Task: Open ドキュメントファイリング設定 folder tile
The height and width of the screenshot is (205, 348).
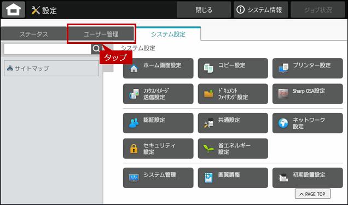Action: [x=233, y=94]
